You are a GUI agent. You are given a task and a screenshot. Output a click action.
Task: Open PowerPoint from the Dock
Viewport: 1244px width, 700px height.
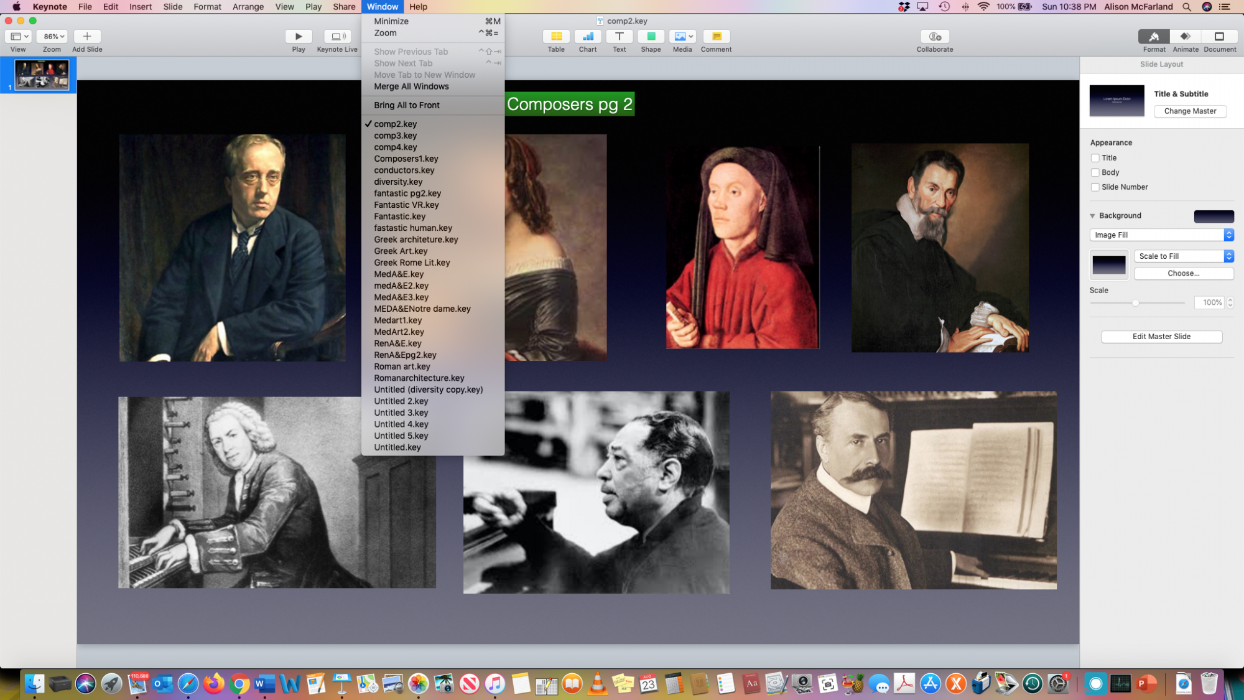point(1146,684)
